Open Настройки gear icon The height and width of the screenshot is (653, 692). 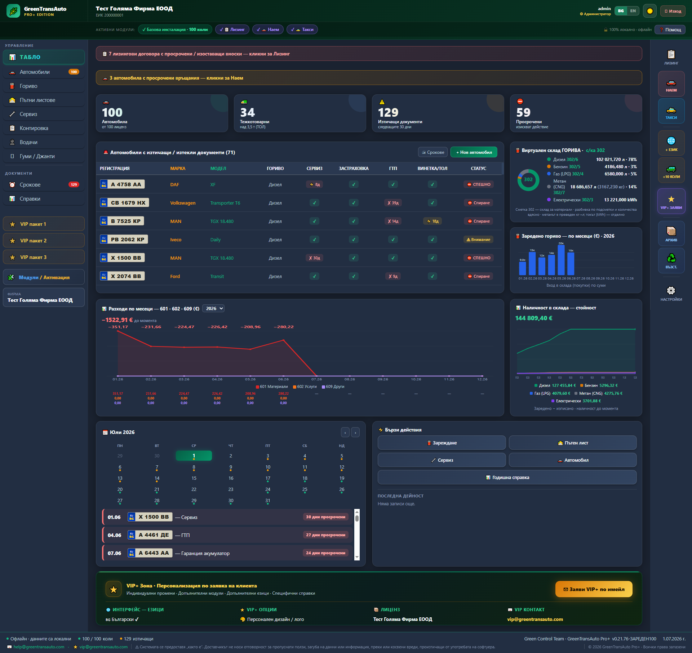(x=671, y=293)
